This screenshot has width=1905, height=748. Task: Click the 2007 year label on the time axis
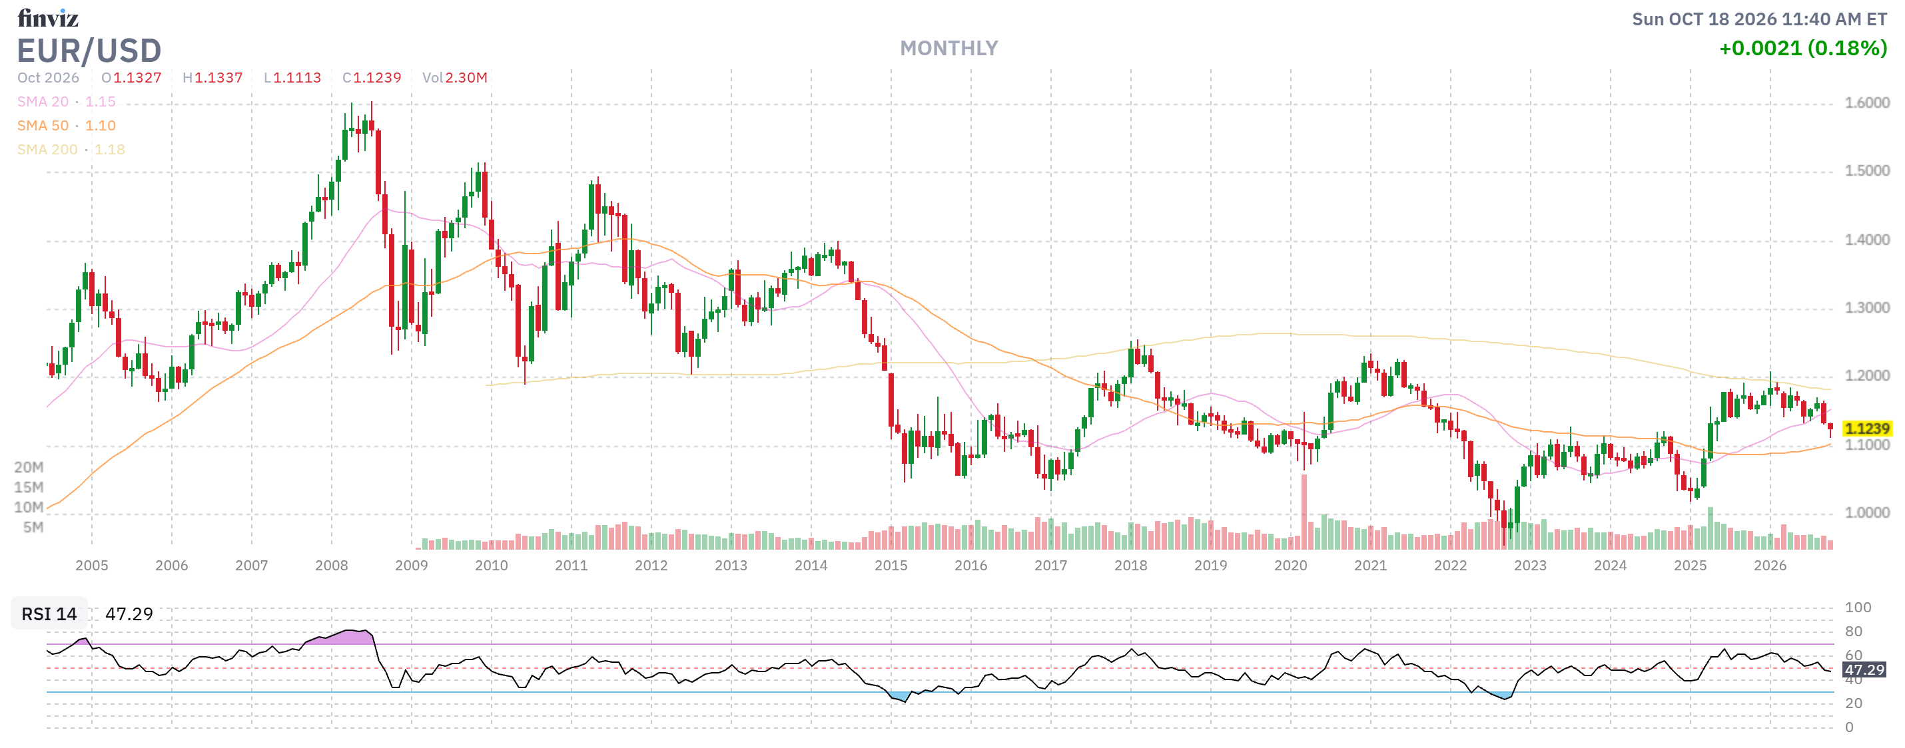click(251, 566)
